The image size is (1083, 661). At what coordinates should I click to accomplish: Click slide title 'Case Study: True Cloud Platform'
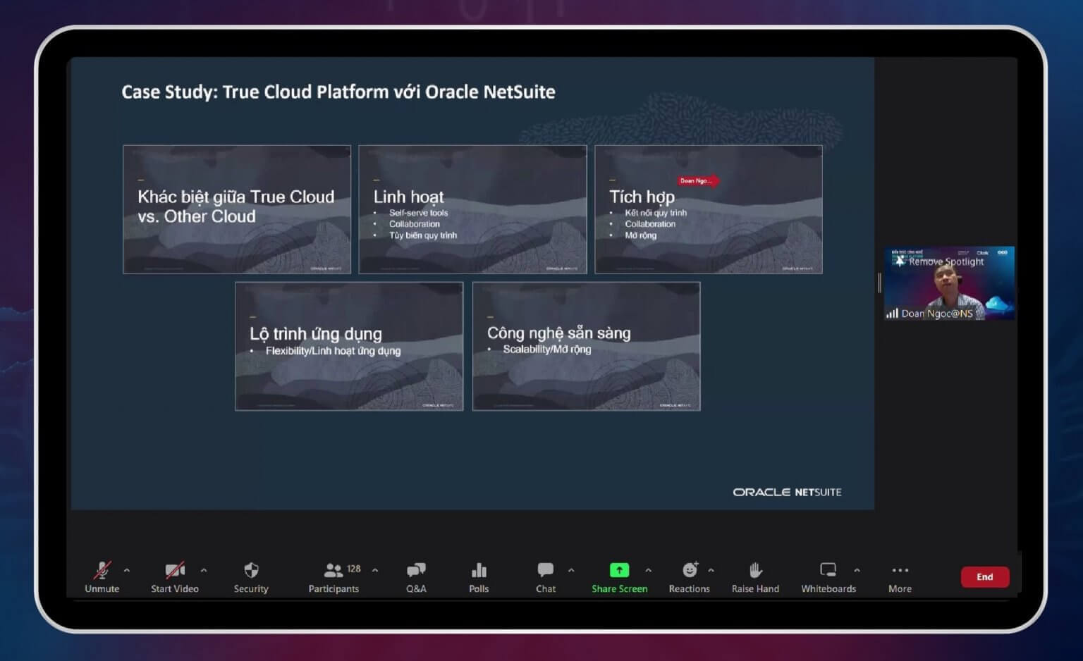[338, 92]
